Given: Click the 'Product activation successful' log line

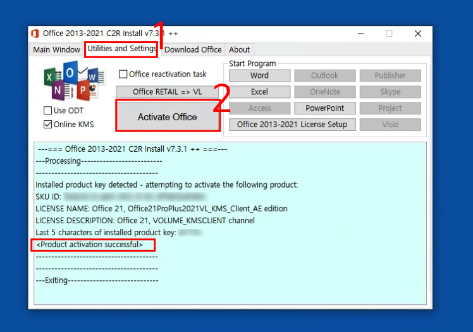Looking at the screenshot, I should (89, 245).
